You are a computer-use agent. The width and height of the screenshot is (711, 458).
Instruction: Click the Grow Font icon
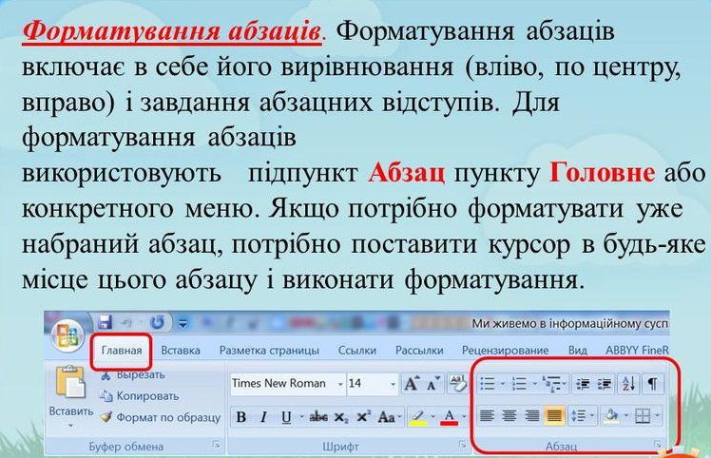(x=412, y=384)
